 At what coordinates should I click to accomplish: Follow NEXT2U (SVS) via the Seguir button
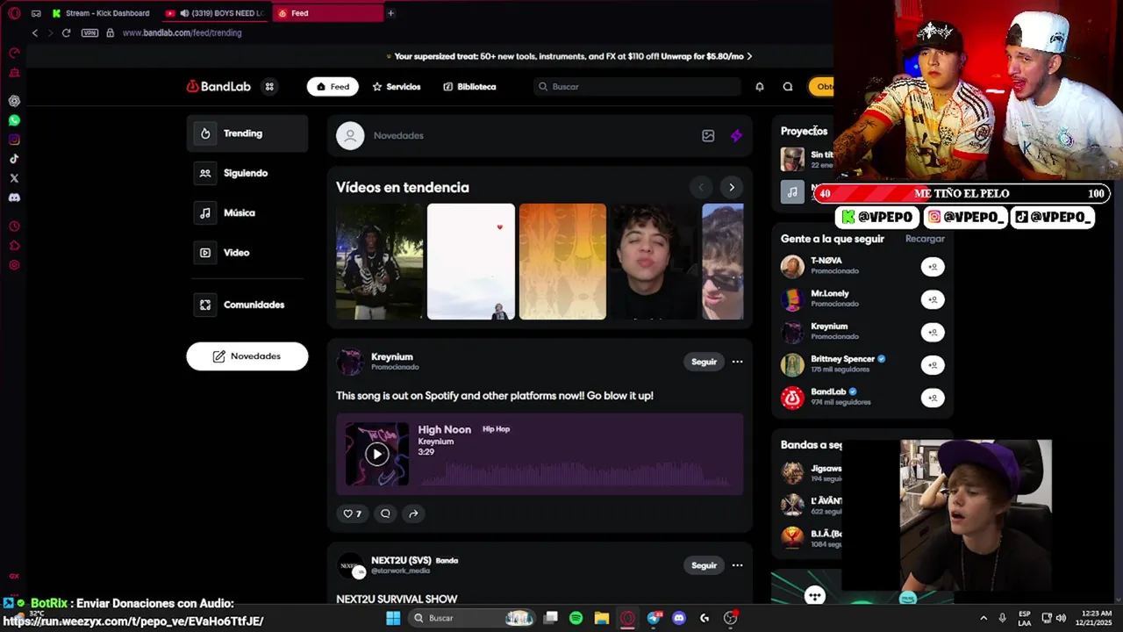point(704,565)
